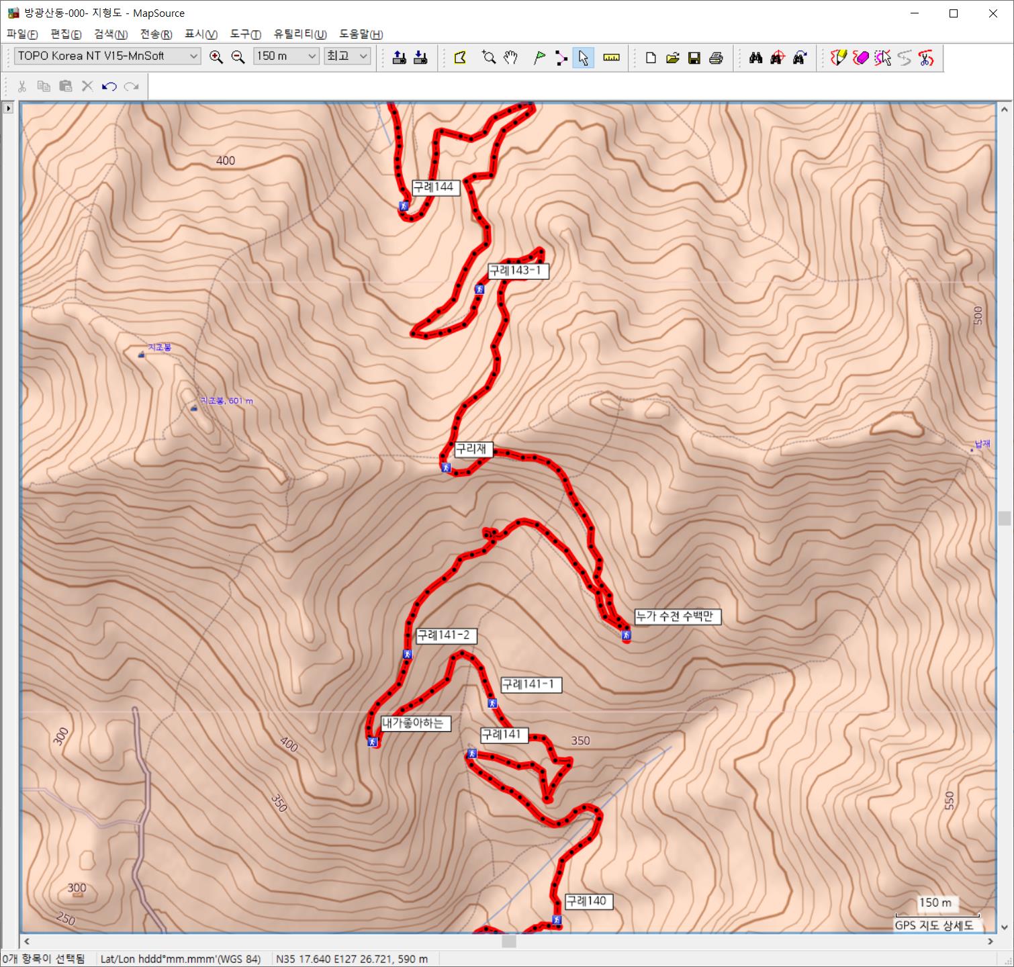Click the Undo arrow icon
Image resolution: width=1014 pixels, height=967 pixels.
tap(109, 86)
